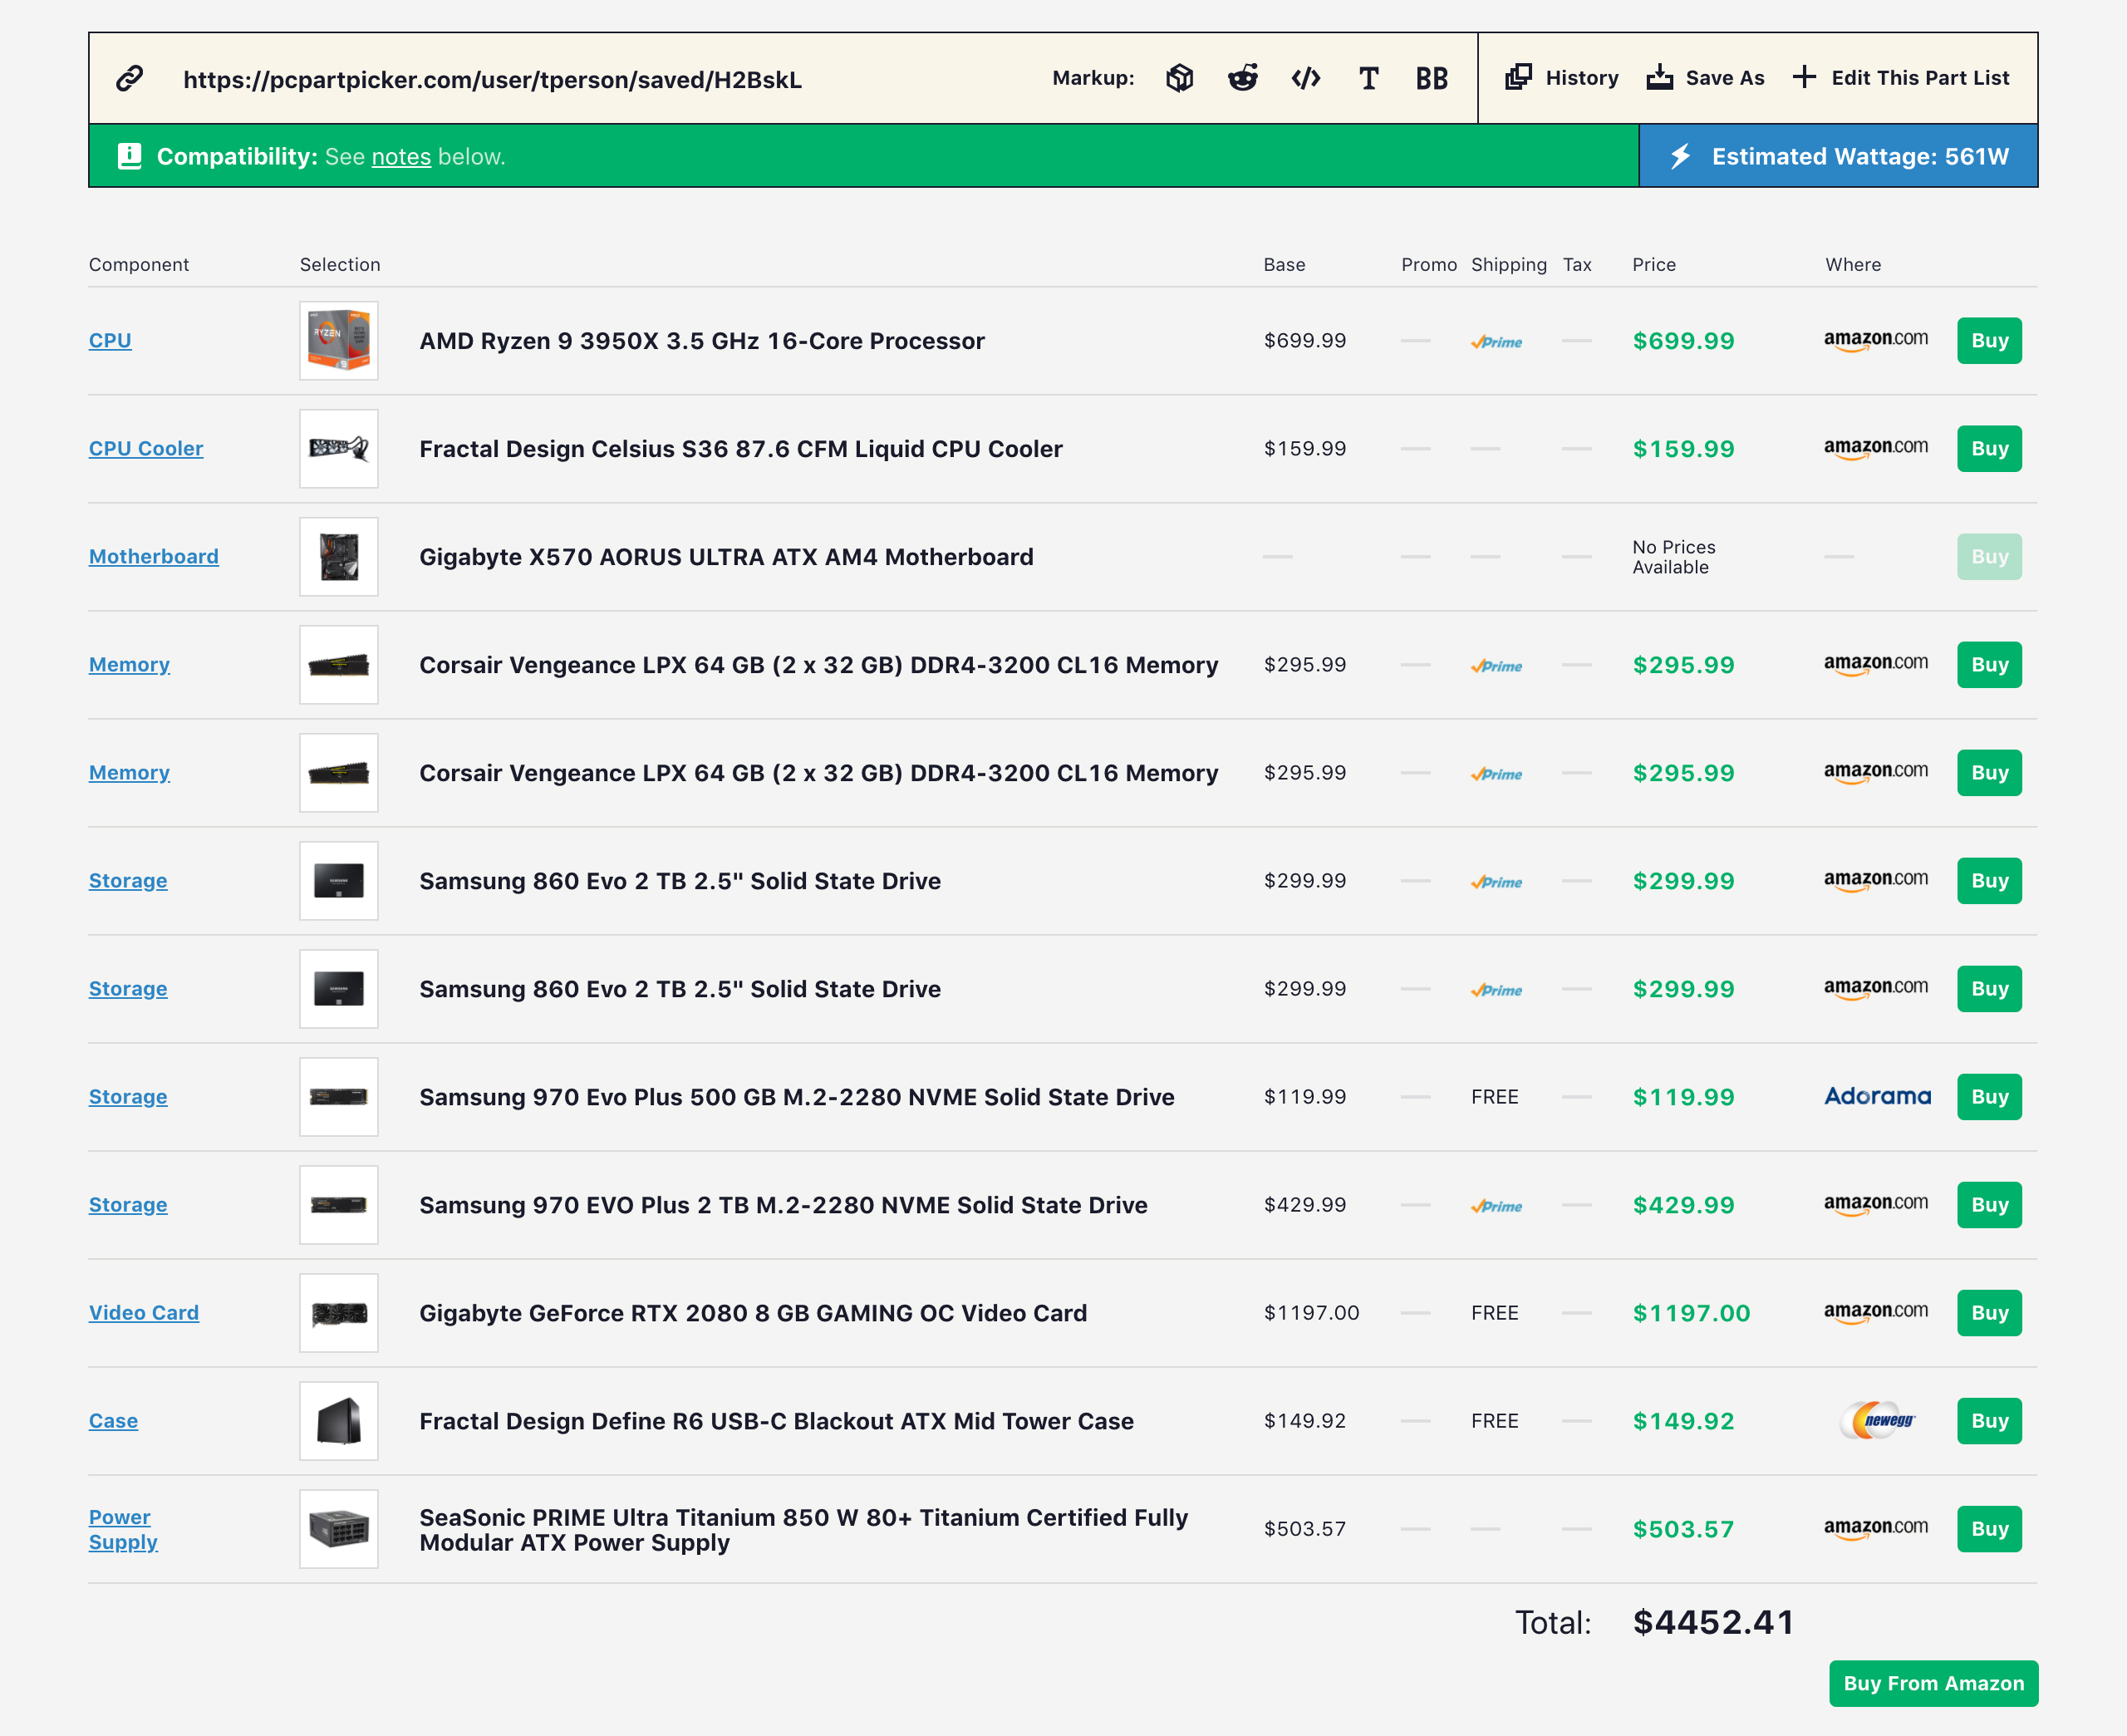Click the $699.99 CPU price
The width and height of the screenshot is (2127, 1736).
1683,341
